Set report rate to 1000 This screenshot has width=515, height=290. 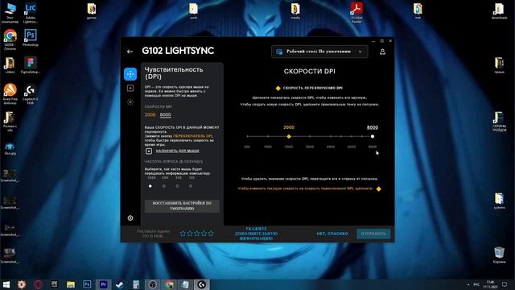[150, 186]
